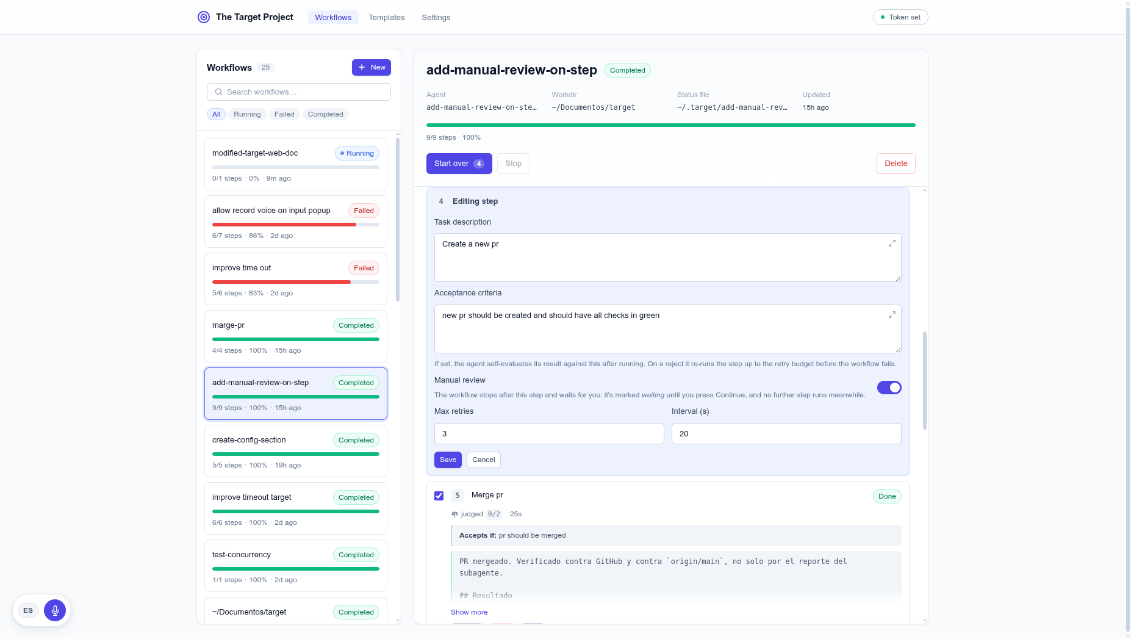Click Show more link under Merge pr
The image size is (1131, 639).
click(469, 612)
